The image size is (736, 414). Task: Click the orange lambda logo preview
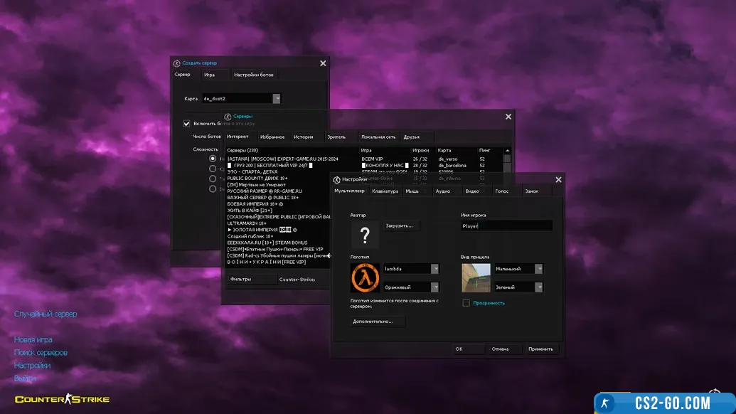[x=365, y=278]
